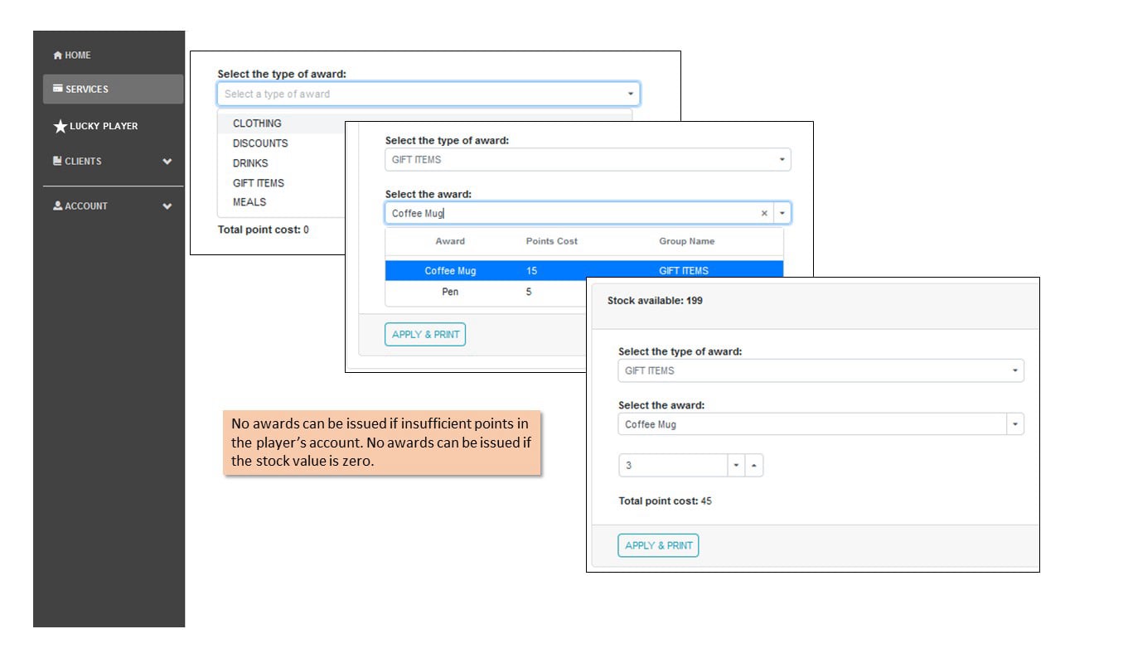The height and width of the screenshot is (658, 1128).
Task: Click the ACCOUNT sidebar menu label
Action: coord(86,206)
